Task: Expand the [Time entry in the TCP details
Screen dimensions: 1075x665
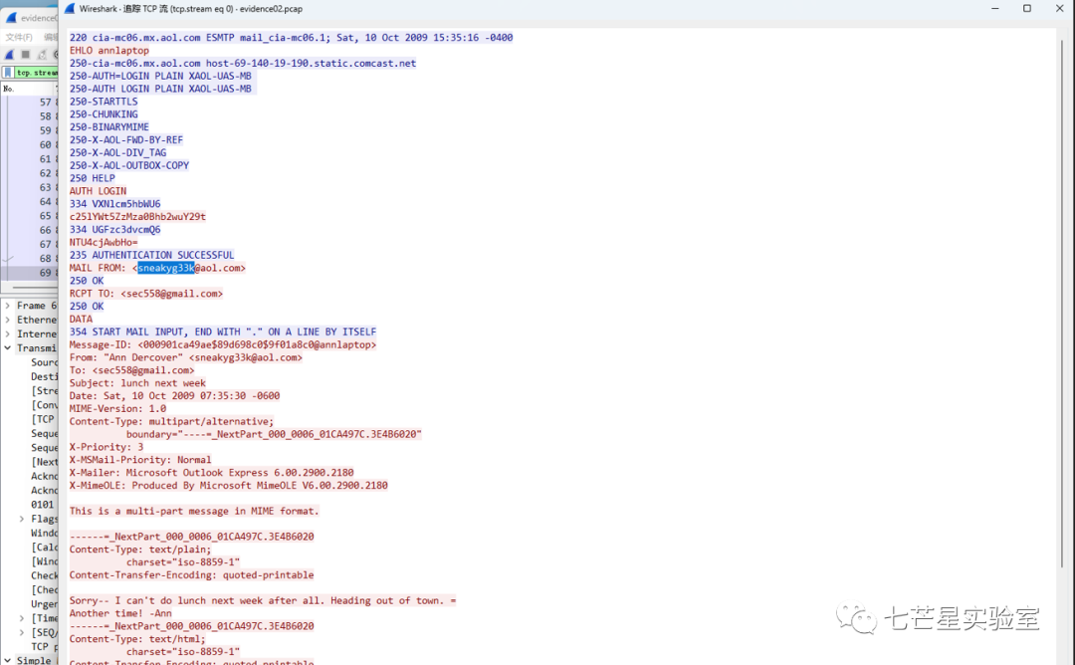Action: pyautogui.click(x=22, y=618)
